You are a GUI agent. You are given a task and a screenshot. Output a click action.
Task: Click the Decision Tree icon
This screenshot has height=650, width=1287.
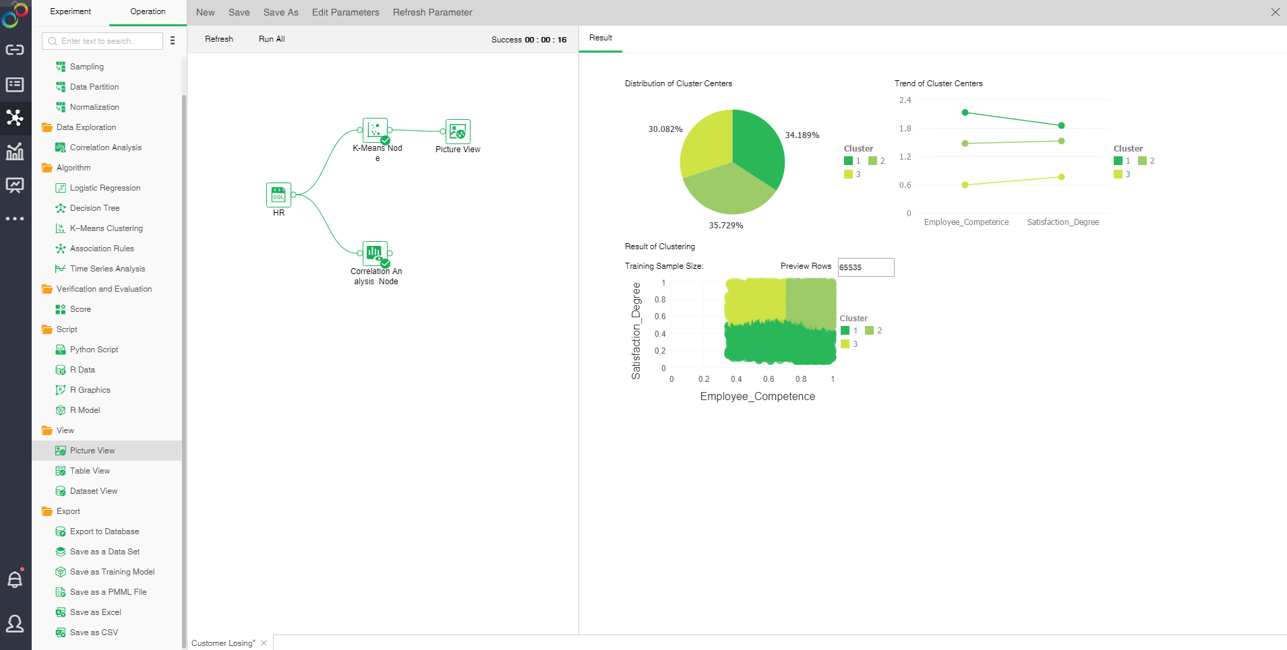tap(61, 208)
